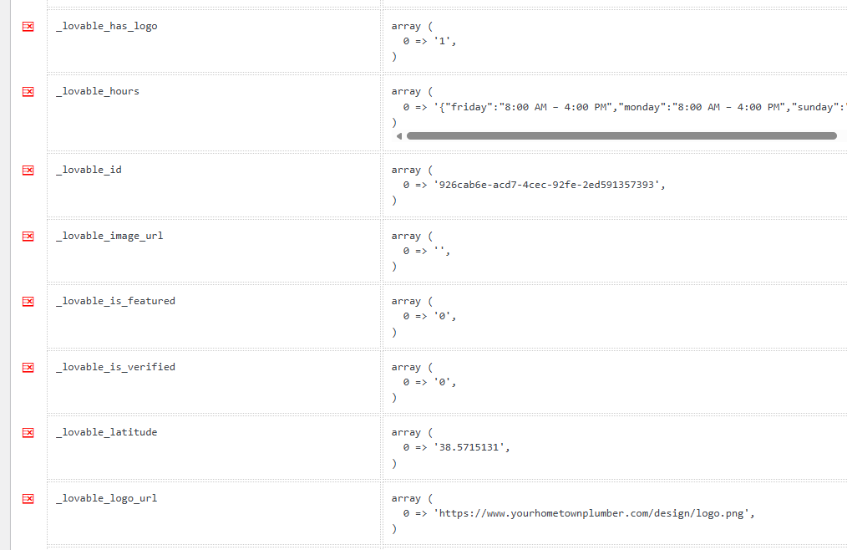Select the _lovable_hours key name
847x550 pixels.
98,91
